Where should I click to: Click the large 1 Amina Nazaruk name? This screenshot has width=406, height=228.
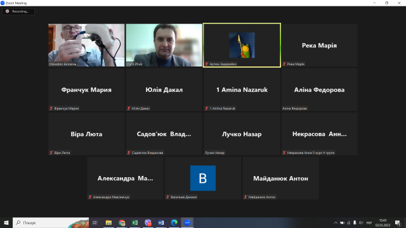[242, 90]
